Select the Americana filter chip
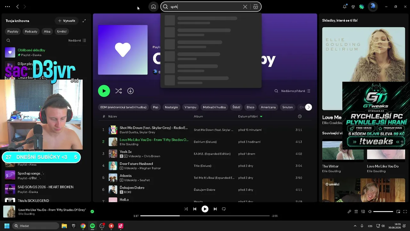The image size is (410, 231). [x=268, y=107]
